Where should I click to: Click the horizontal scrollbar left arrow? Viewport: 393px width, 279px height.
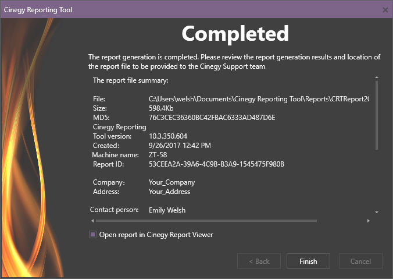coord(92,221)
